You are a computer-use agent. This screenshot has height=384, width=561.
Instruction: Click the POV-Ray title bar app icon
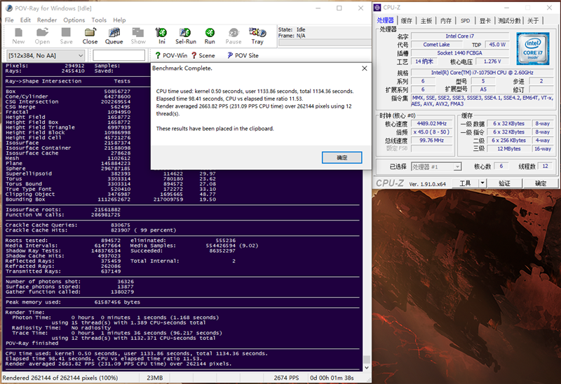point(8,8)
